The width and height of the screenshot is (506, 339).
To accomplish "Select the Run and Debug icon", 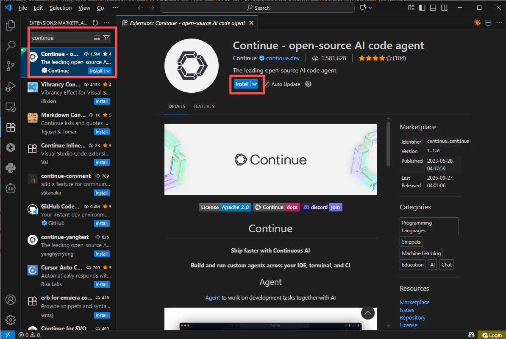I will (x=11, y=86).
